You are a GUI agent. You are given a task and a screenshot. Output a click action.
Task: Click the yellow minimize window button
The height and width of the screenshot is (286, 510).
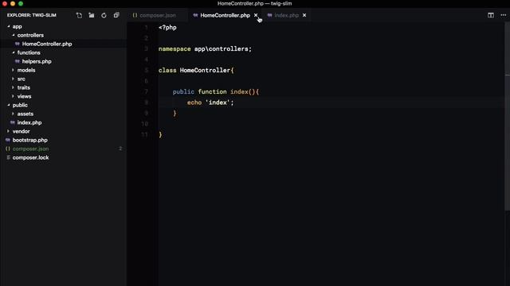[13, 3]
